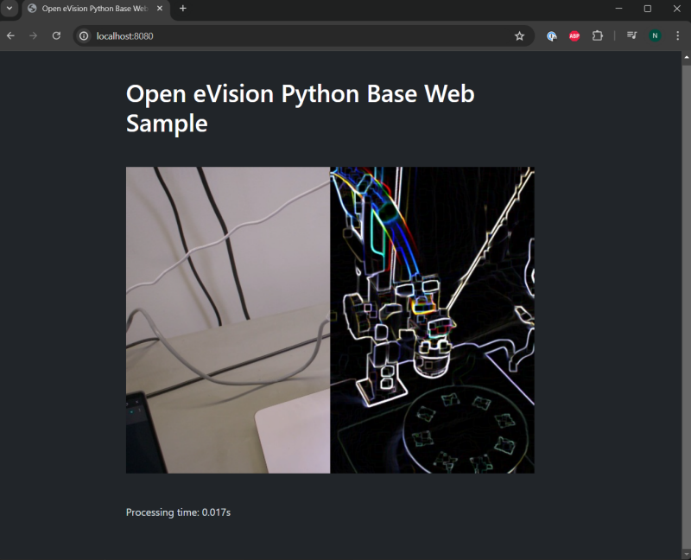Click the Adblock Plus extension icon
The width and height of the screenshot is (691, 560).
click(574, 35)
